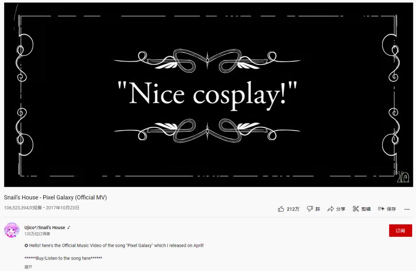This screenshot has height=271, width=416.
Task: Click the 保存 save label
Action: pyautogui.click(x=391, y=209)
